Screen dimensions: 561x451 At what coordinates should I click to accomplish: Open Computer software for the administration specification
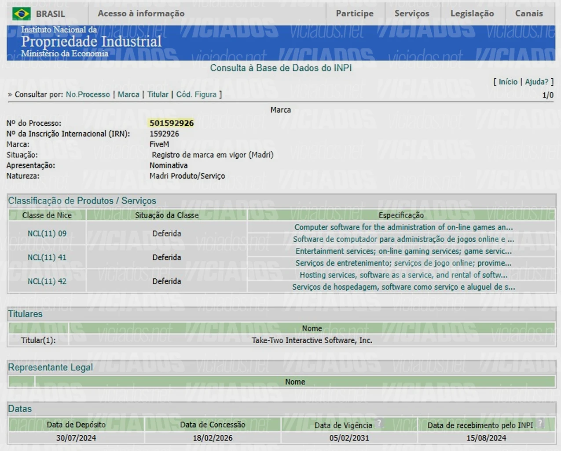403,227
